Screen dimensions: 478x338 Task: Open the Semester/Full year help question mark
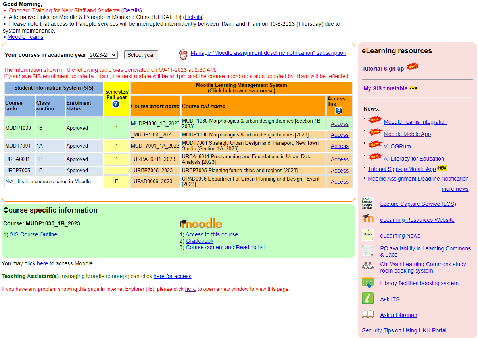pos(117,105)
